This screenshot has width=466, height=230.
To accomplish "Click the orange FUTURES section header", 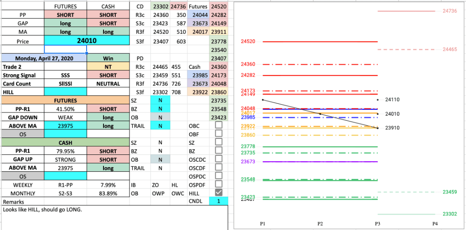I will 65,100.
